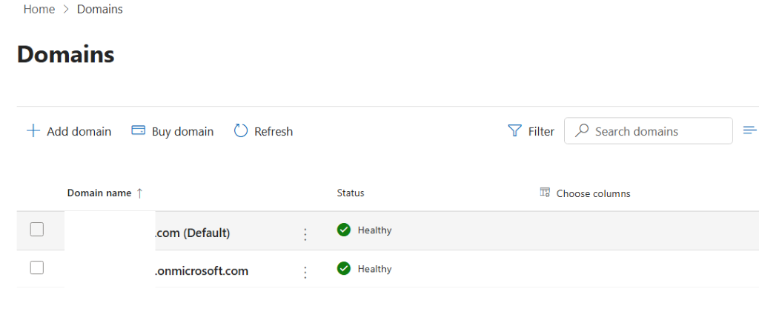
Task: Click the green Healthy checkmark of the Default domain
Action: (x=344, y=230)
